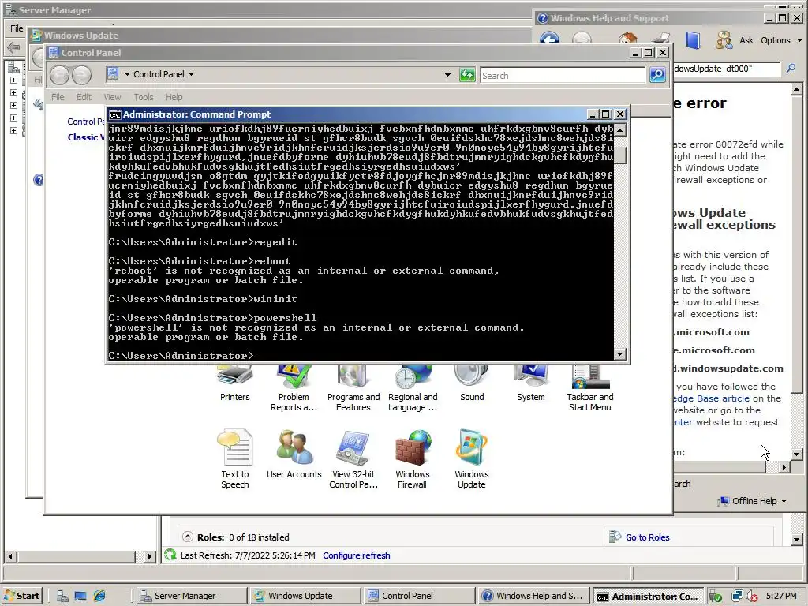
Task: Click the volume tray icon
Action: 751,597
